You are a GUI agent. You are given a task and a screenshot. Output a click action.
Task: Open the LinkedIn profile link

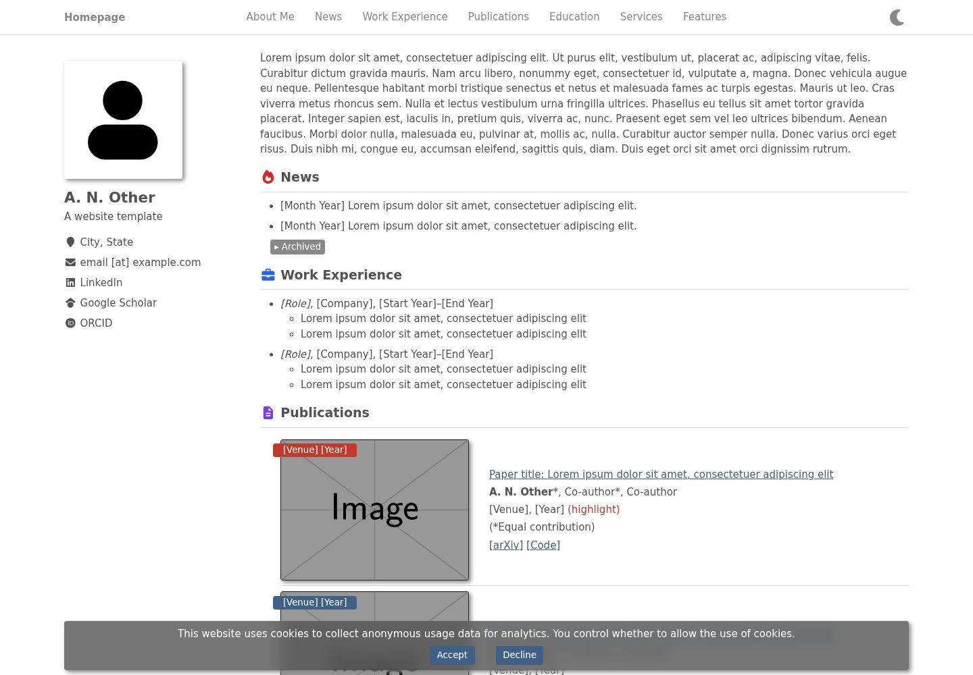pos(101,283)
